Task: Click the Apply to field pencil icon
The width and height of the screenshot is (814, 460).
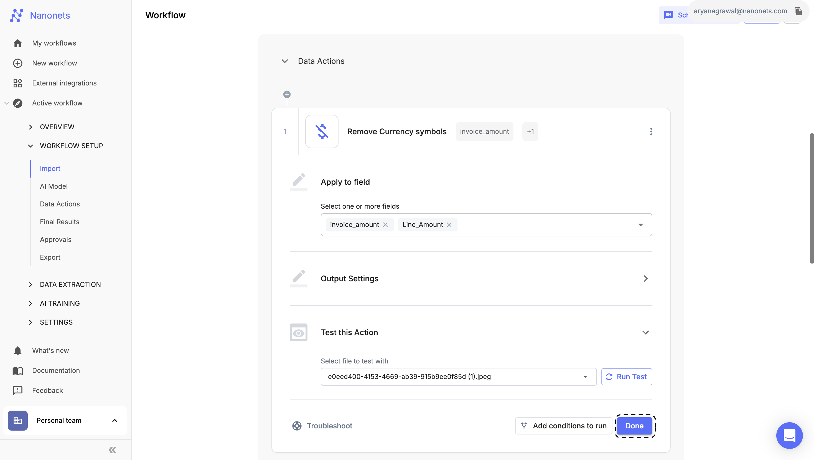Action: (x=298, y=181)
